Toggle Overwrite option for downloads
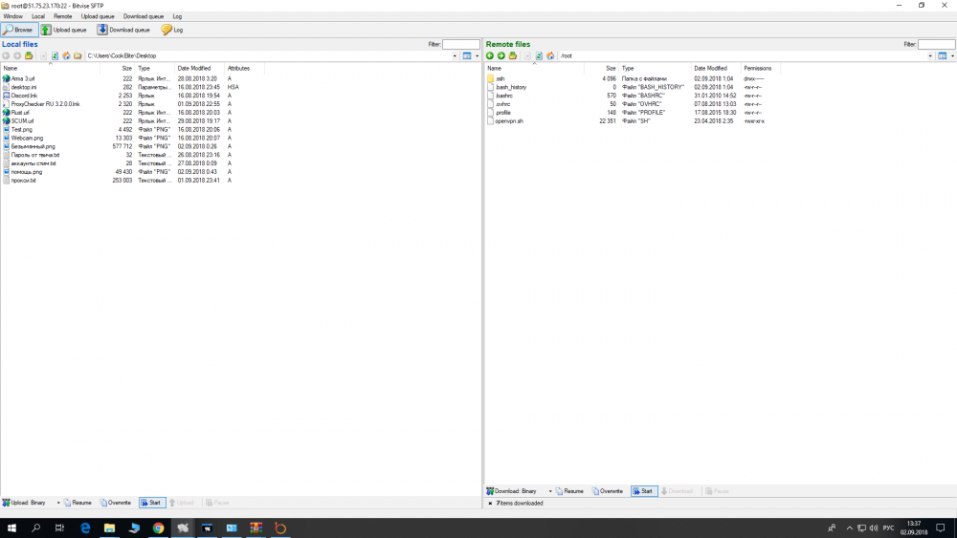The image size is (957, 538). tap(607, 491)
